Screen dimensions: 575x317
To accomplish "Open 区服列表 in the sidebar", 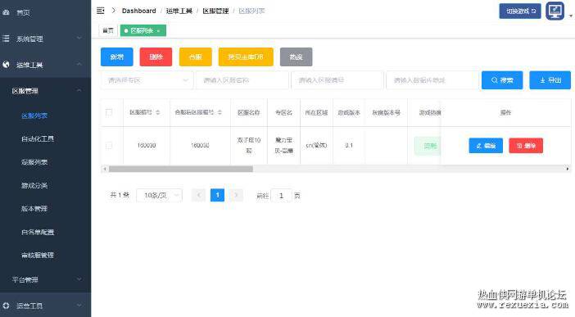I will 34,115.
